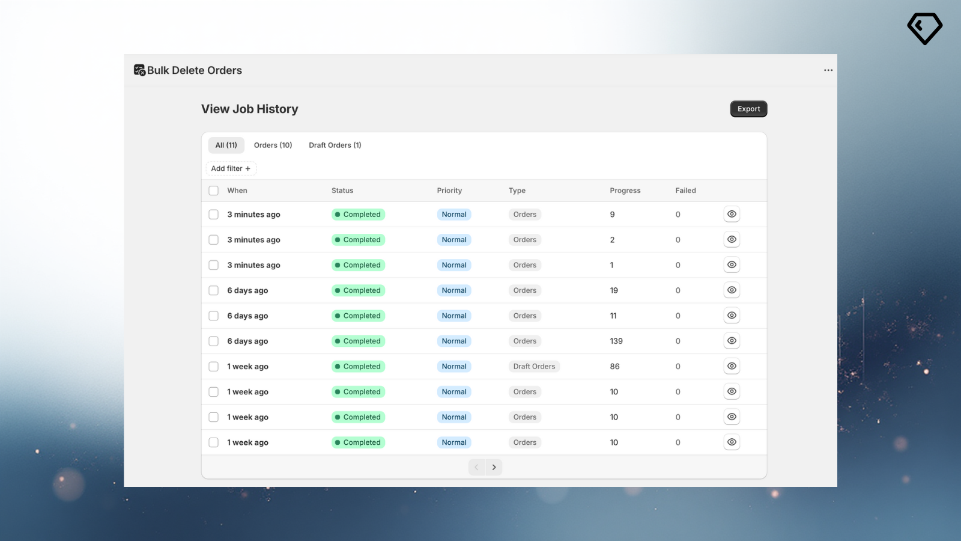Go to previous page of job history

point(476,467)
